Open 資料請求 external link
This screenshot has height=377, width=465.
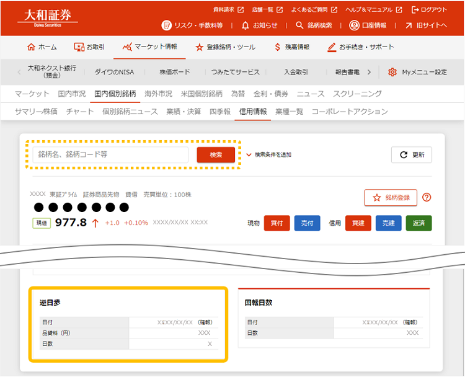pyautogui.click(x=228, y=10)
